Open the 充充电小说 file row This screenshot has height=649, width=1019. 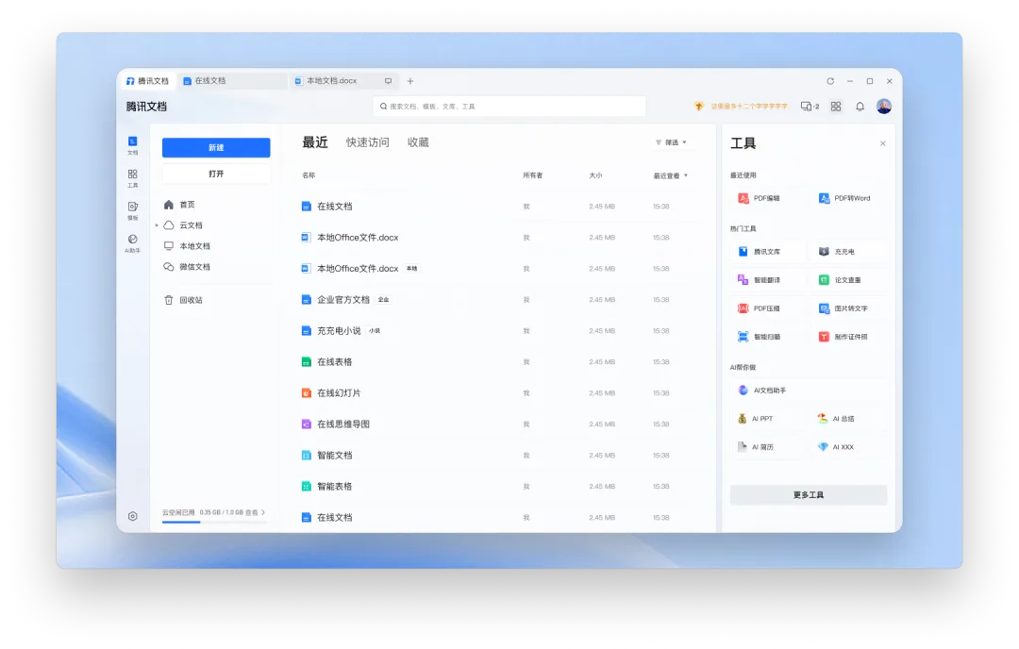498,331
